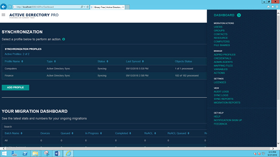
Task: Open Computers migration action
Action: point(222,42)
